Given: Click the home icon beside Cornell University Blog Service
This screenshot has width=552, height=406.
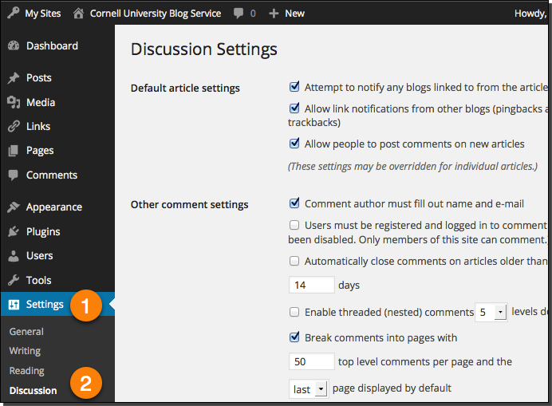Looking at the screenshot, I should [78, 14].
